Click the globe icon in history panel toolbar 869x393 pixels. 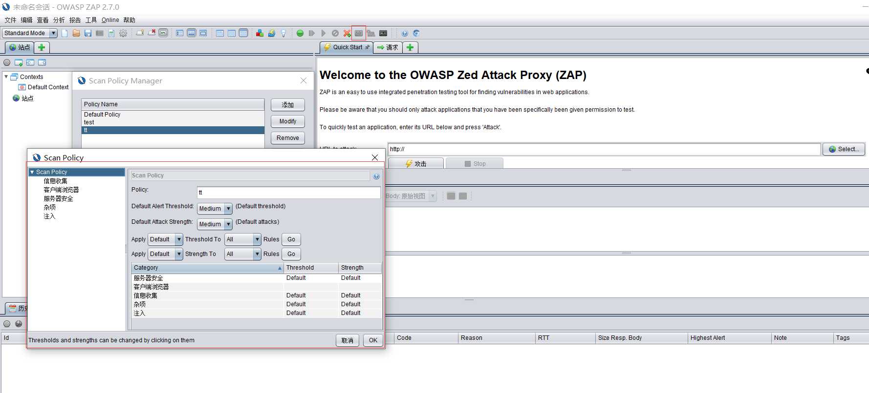19,324
